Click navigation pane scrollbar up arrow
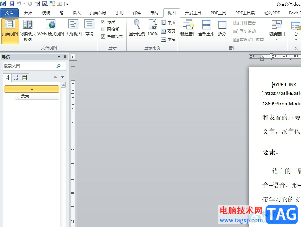This screenshot has height=227, width=301. 63,85
